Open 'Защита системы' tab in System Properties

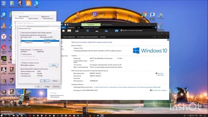point(33,19)
